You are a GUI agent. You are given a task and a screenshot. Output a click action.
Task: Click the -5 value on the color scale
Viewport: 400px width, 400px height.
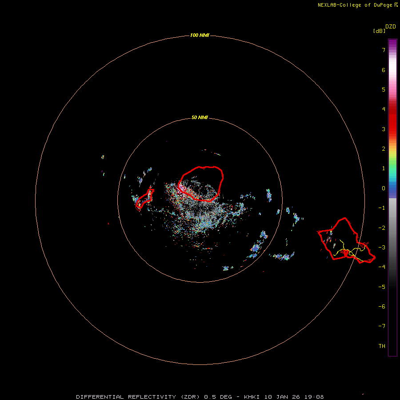coord(382,287)
